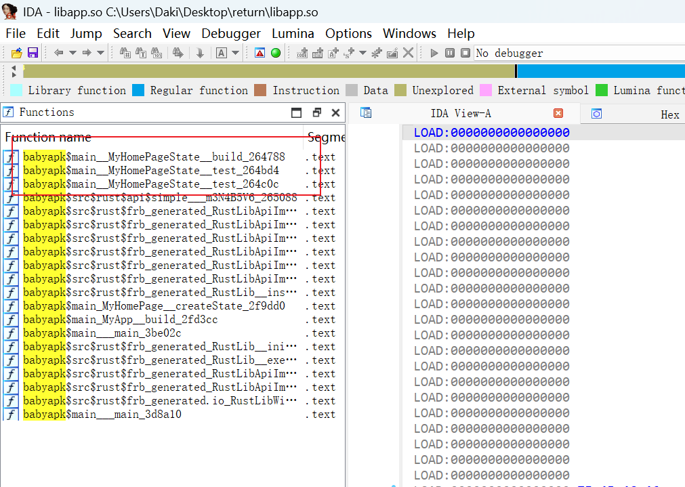
Task: Click the Instruction brown legend swatch
Action: 260,90
